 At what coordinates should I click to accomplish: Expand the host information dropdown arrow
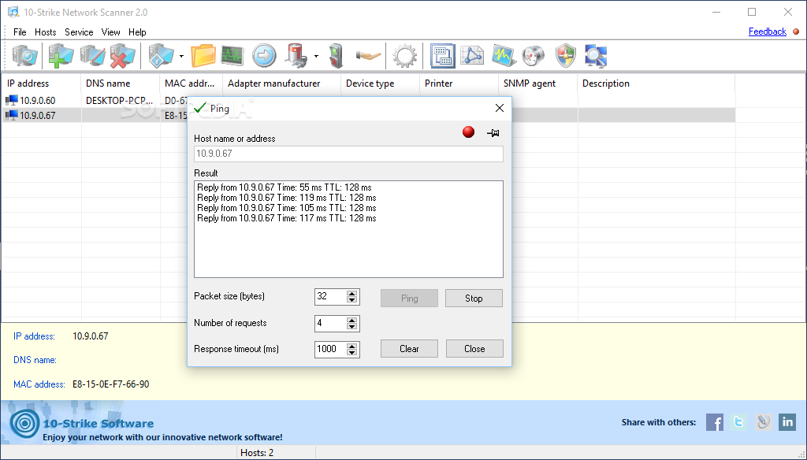click(182, 56)
